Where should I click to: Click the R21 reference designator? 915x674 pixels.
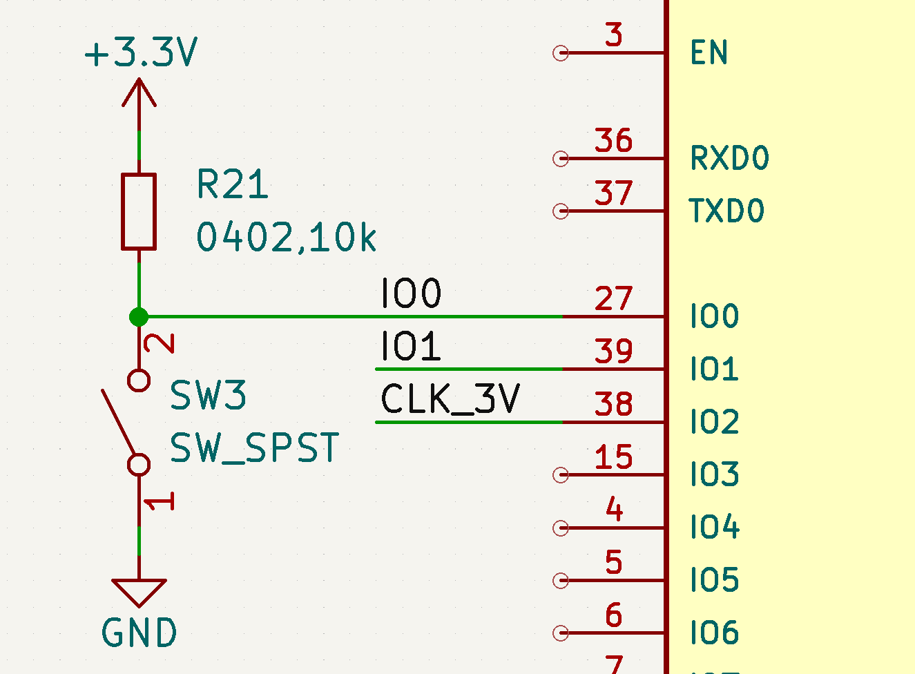tap(232, 184)
